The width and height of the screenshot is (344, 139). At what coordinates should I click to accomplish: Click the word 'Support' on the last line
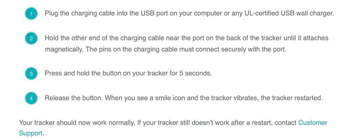pos(31,133)
